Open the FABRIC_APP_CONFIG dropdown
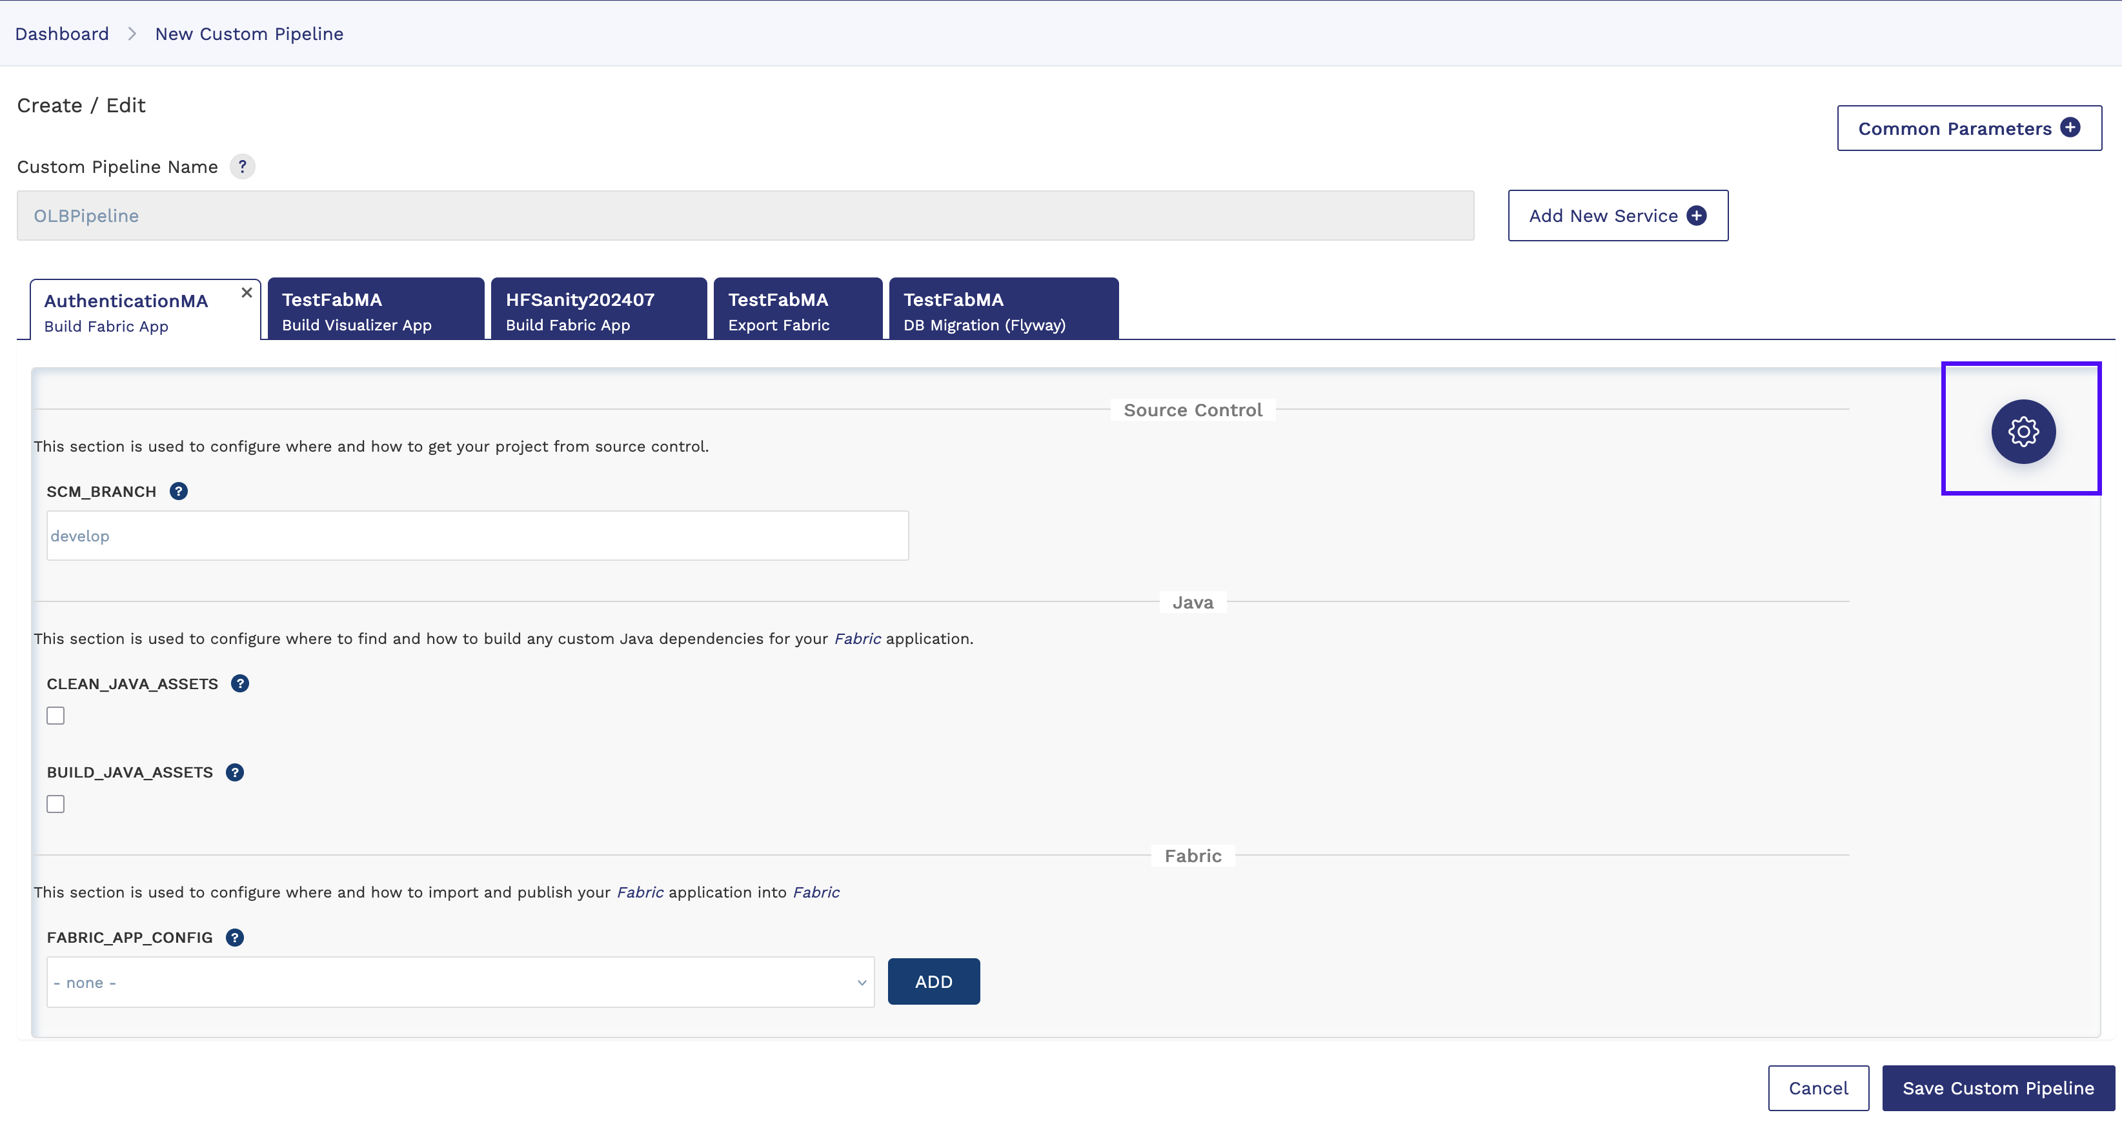The height and width of the screenshot is (1126, 2122). (461, 982)
